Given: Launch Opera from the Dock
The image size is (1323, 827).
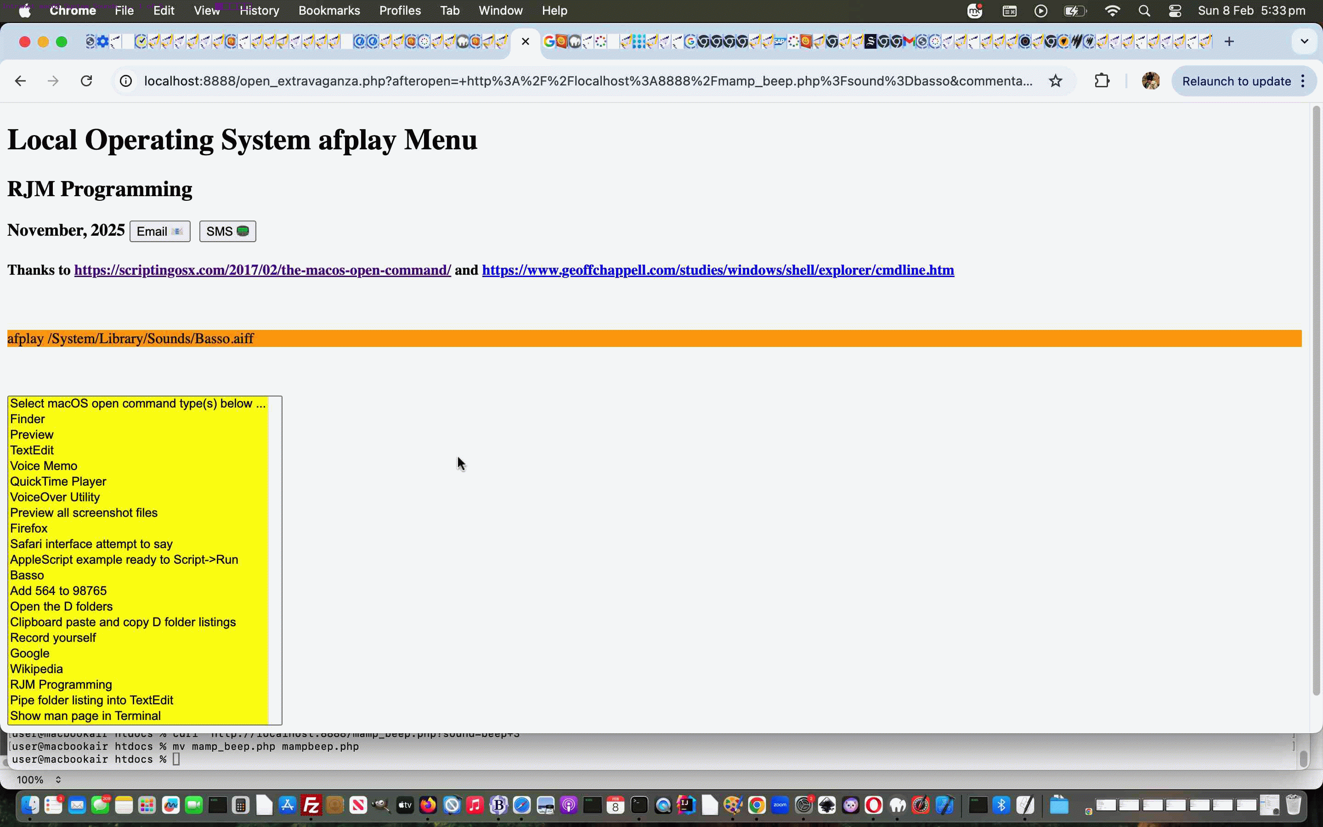Looking at the screenshot, I should [874, 804].
